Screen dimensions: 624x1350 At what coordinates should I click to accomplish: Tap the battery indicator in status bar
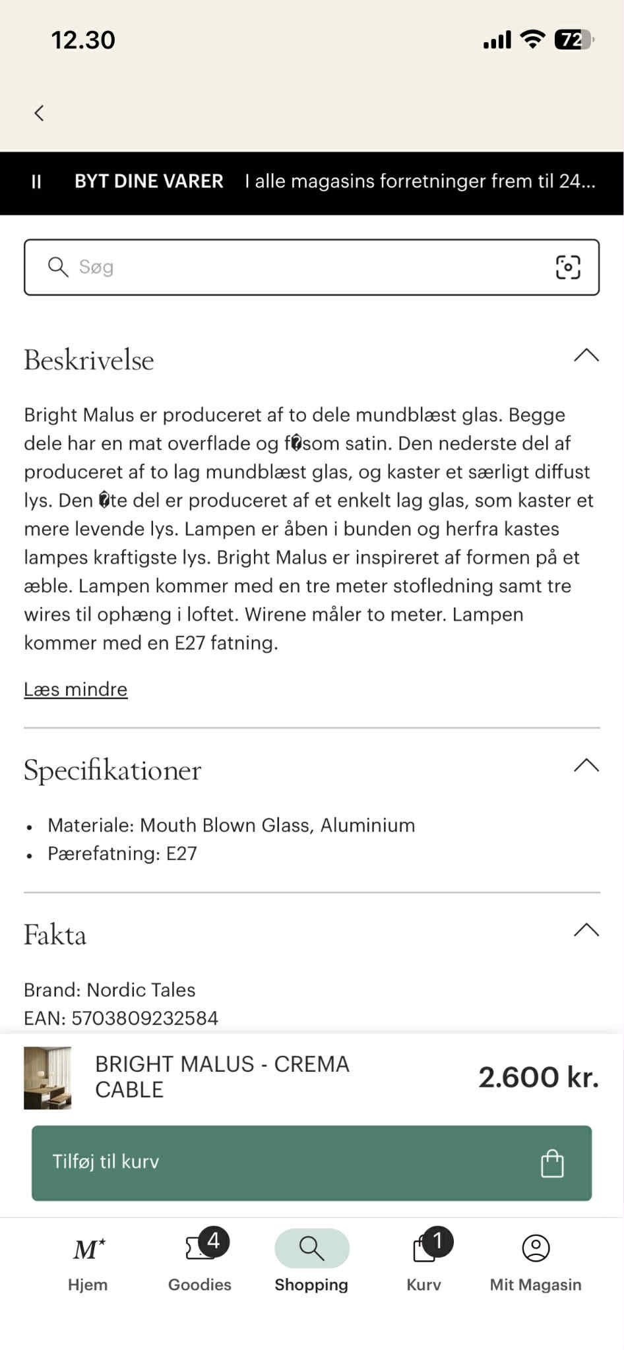click(x=574, y=40)
